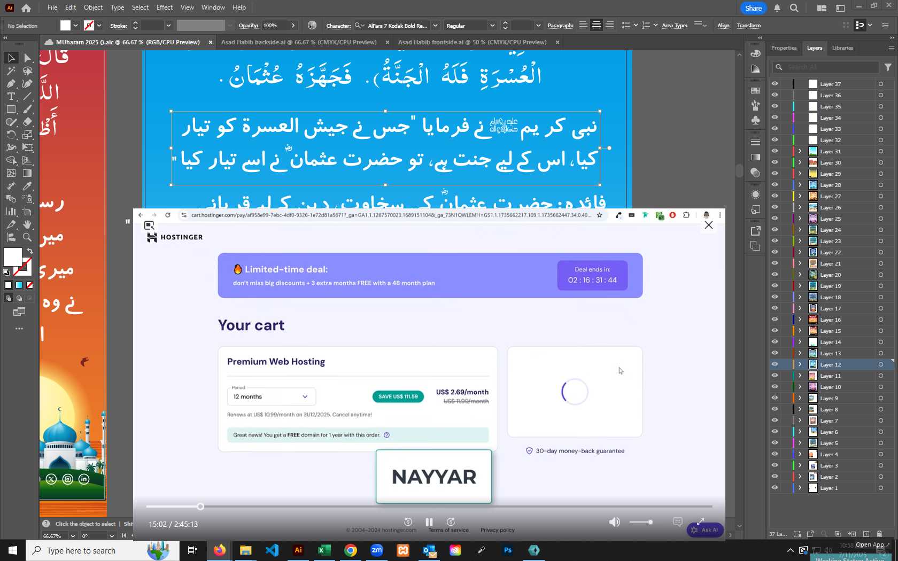The image size is (898, 561).
Task: Expand Layer 30 sublayers
Action: [800, 162]
